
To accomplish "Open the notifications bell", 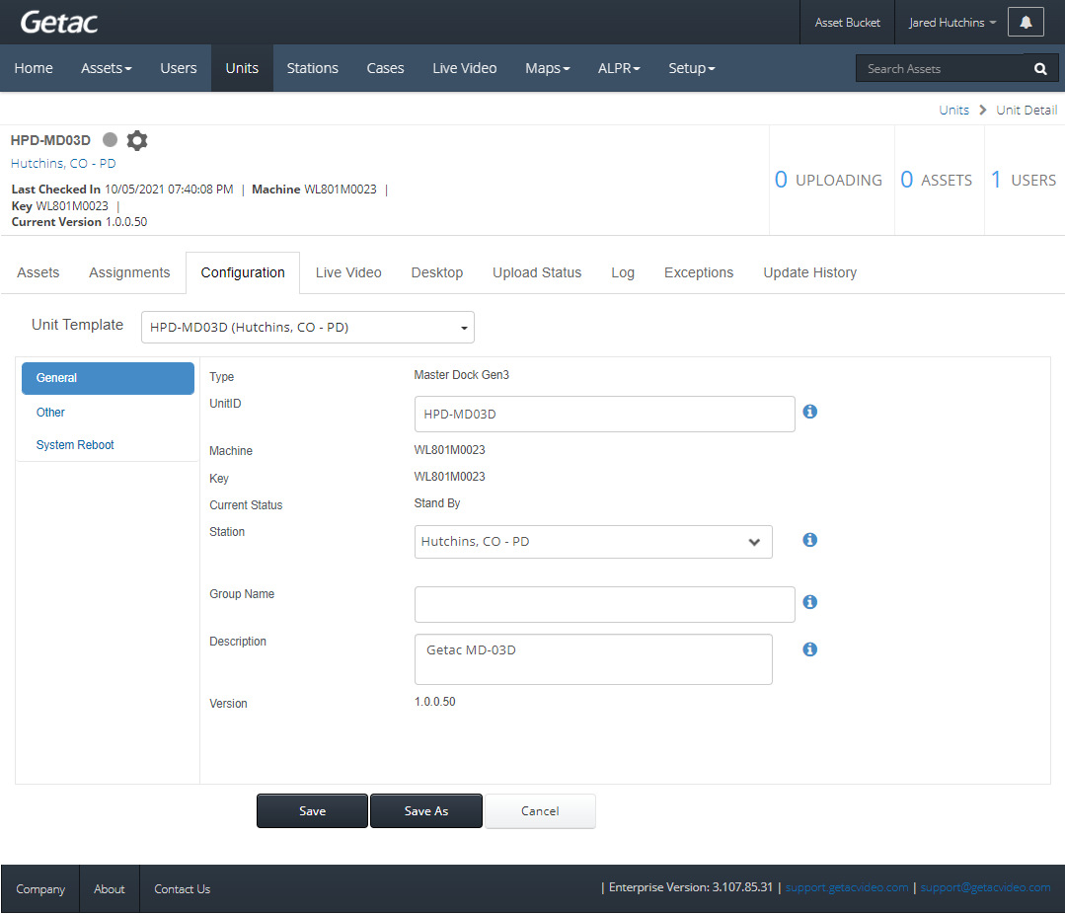I will [1026, 23].
